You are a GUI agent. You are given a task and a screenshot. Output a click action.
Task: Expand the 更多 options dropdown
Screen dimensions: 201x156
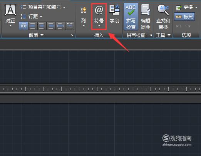[186, 7]
